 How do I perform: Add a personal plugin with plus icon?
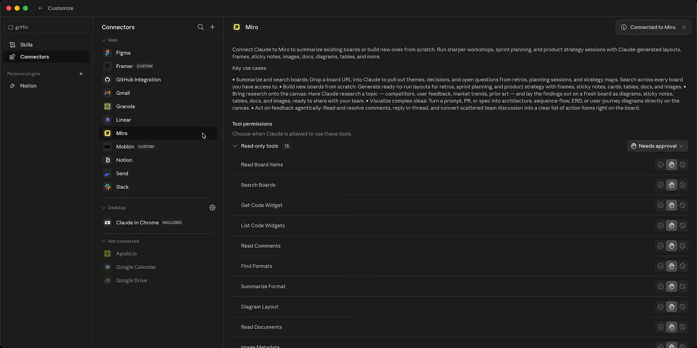[81, 74]
